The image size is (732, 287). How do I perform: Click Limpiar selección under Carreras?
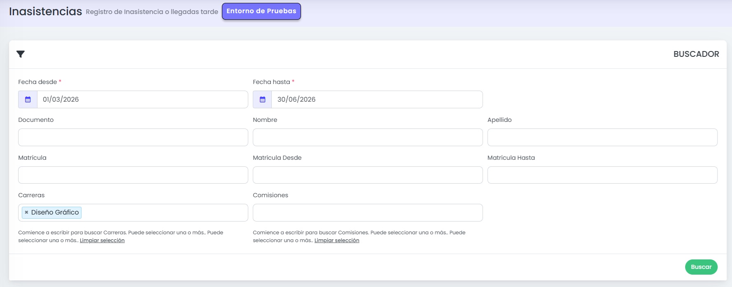pyautogui.click(x=102, y=240)
